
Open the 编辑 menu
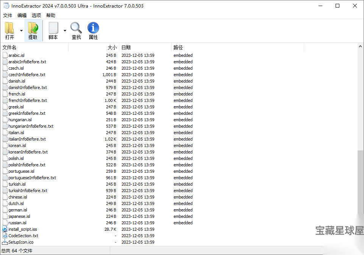click(x=22, y=15)
